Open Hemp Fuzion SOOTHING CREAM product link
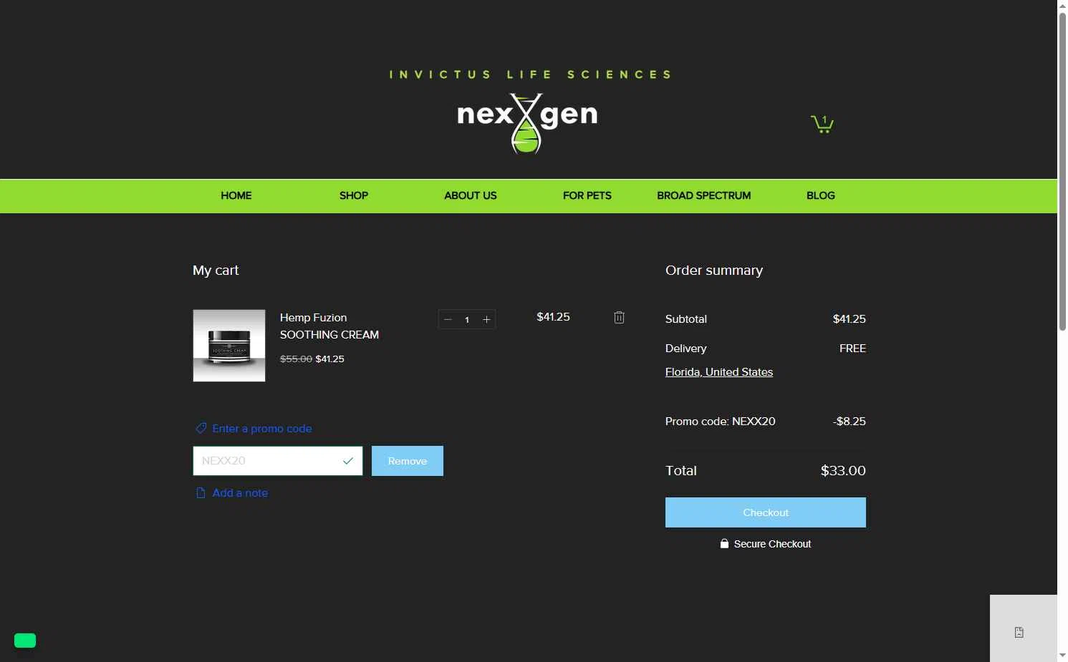Image resolution: width=1068 pixels, height=662 pixels. tap(329, 326)
